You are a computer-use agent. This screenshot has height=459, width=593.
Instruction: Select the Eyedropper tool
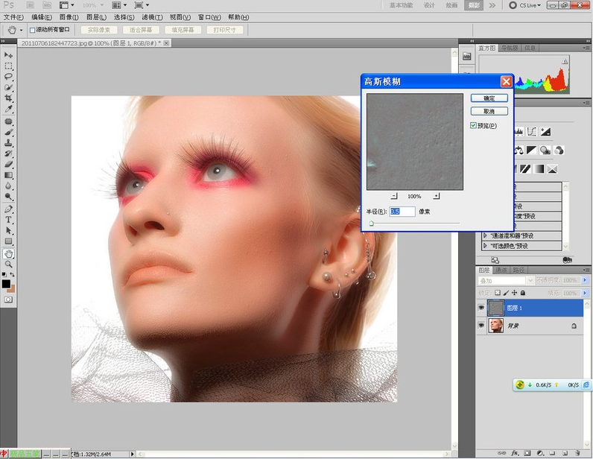click(x=8, y=110)
